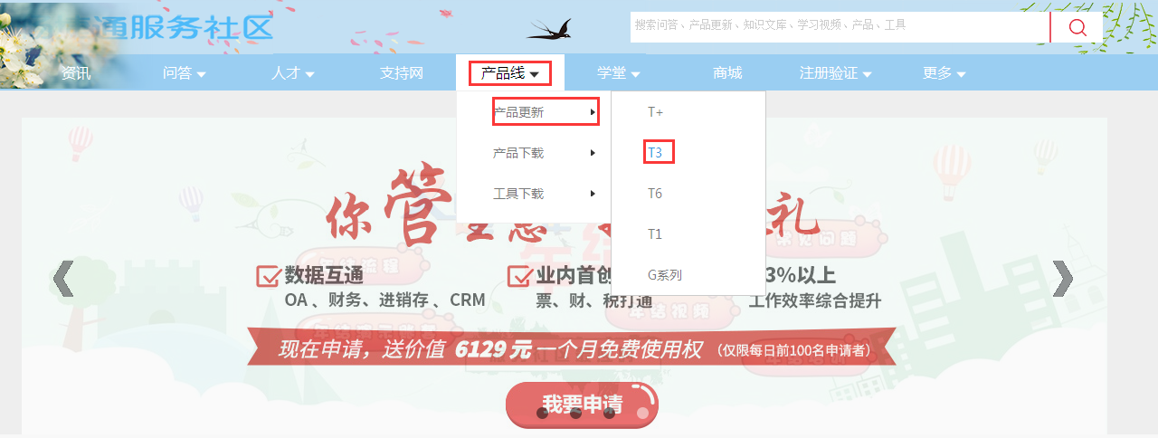Expand the 产品更新 submenu arrow

coord(593,112)
